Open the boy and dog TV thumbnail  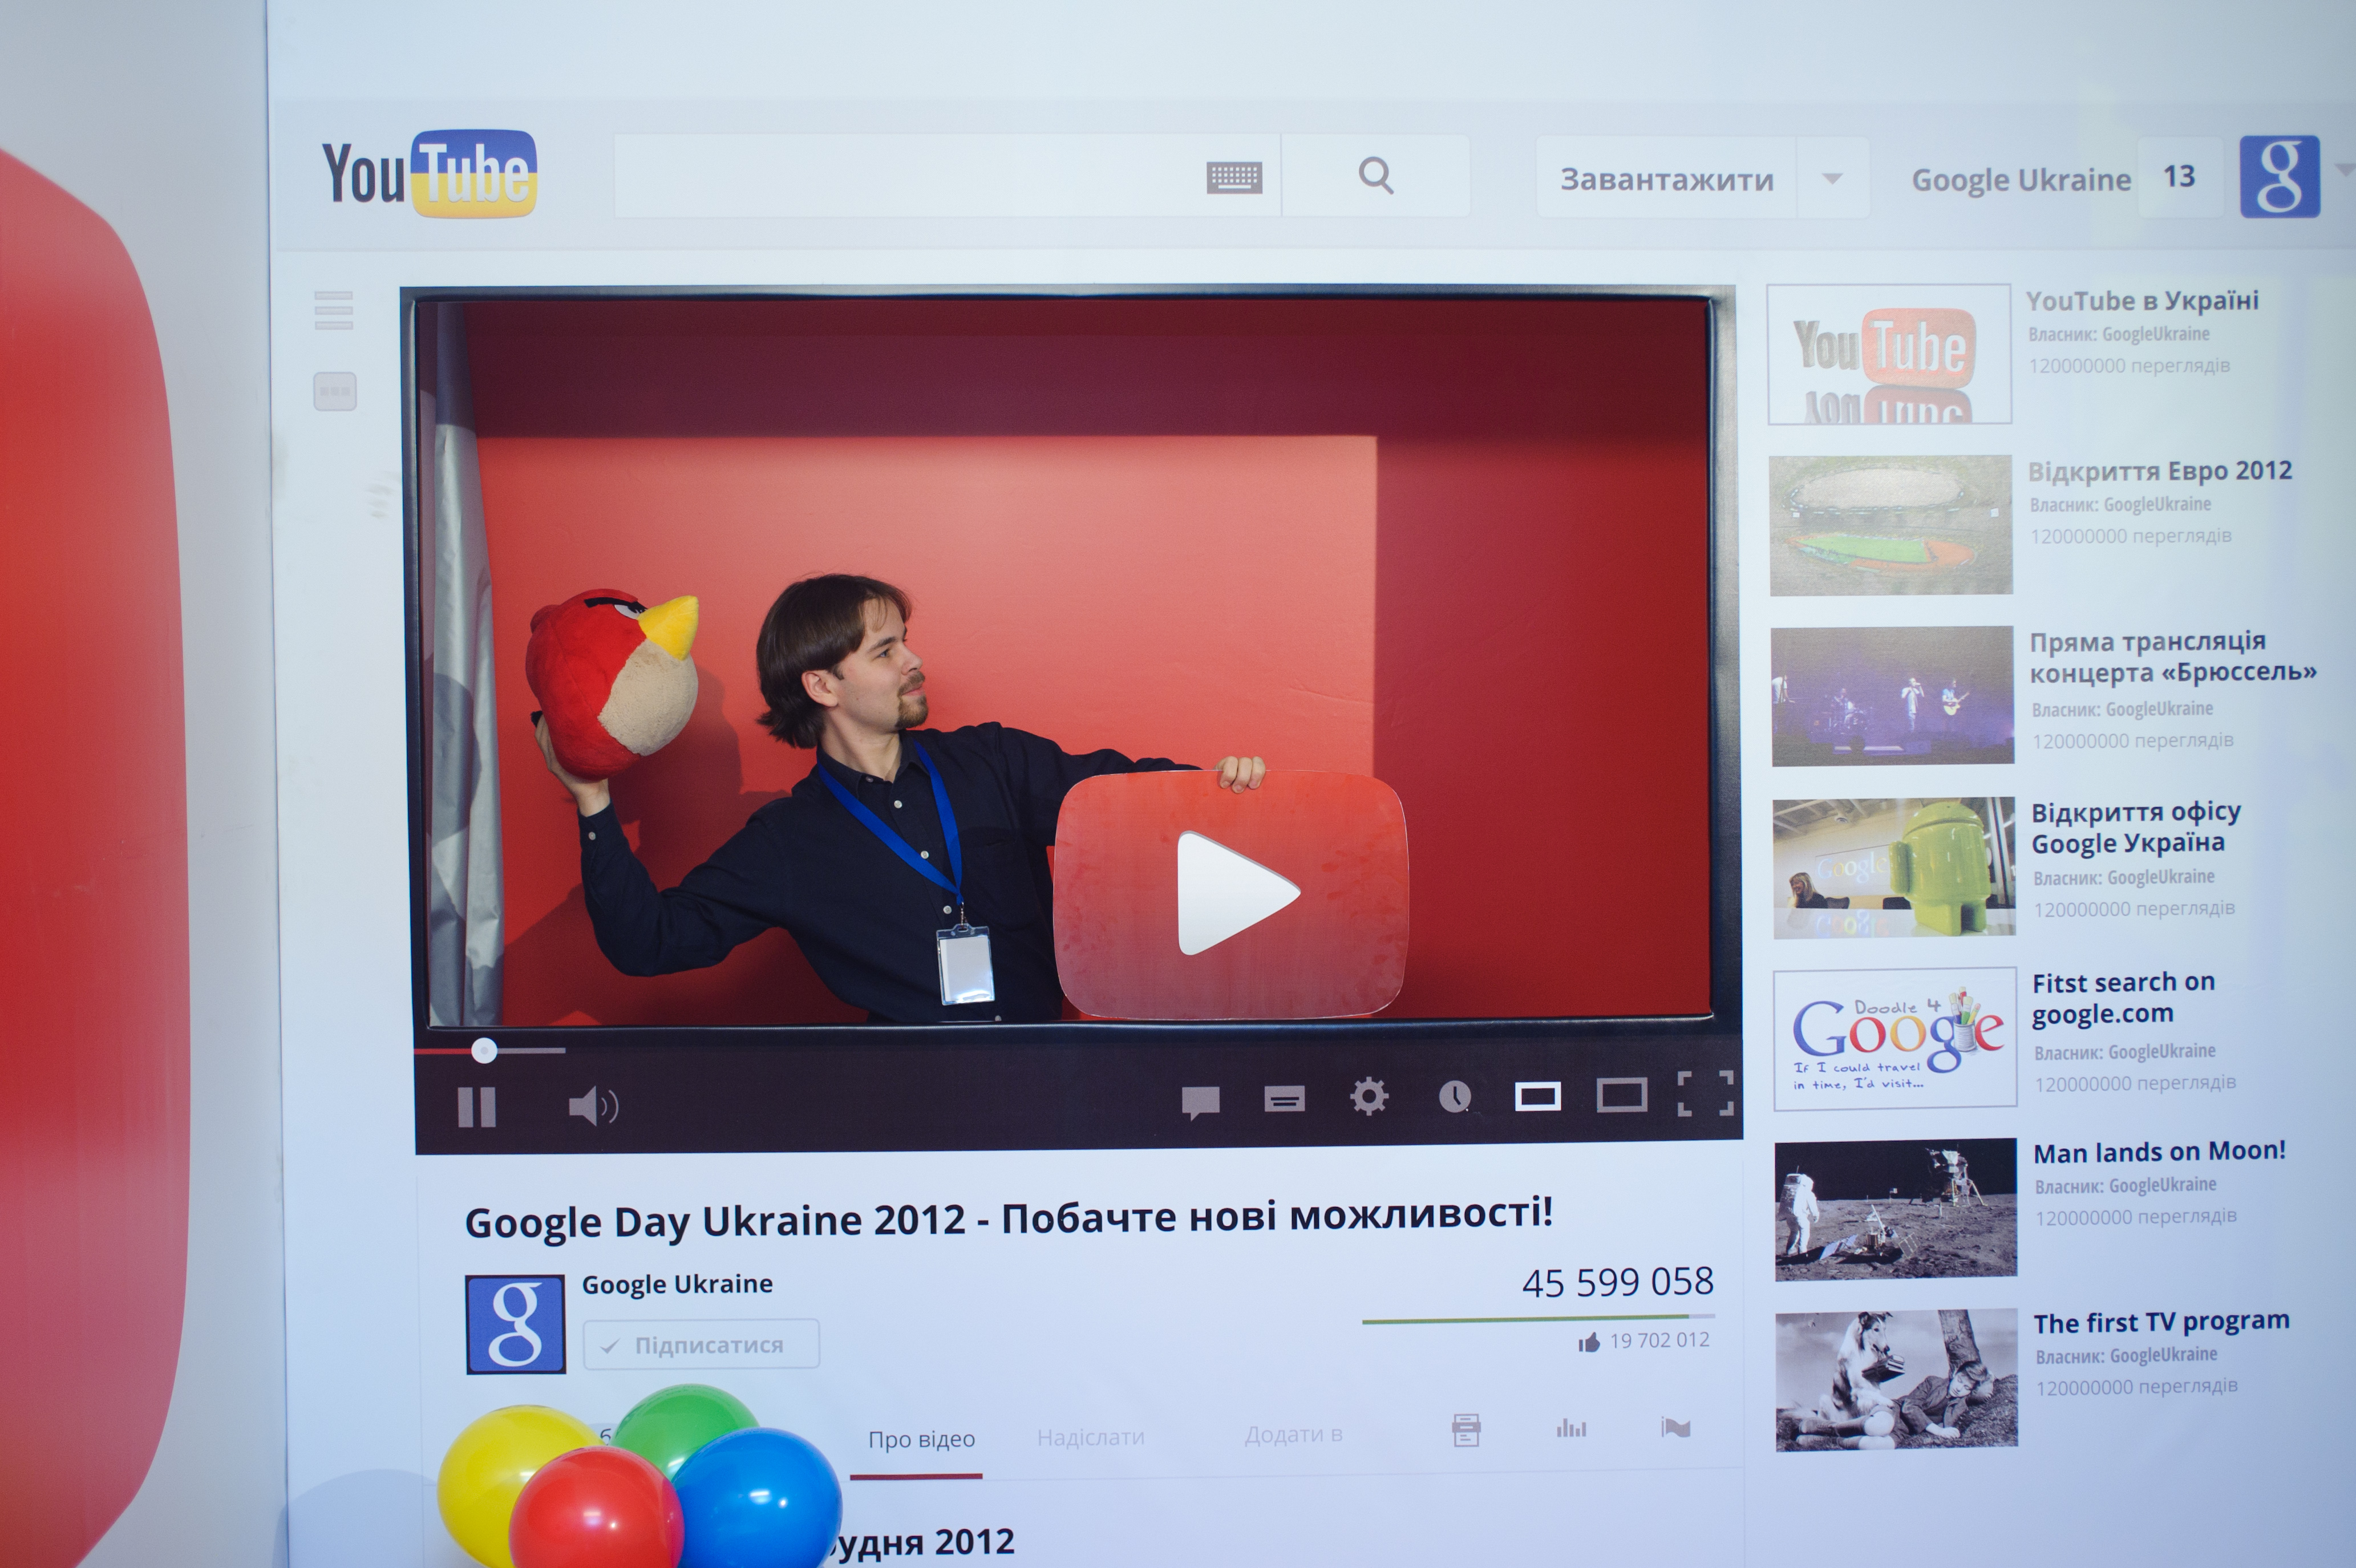1897,1380
